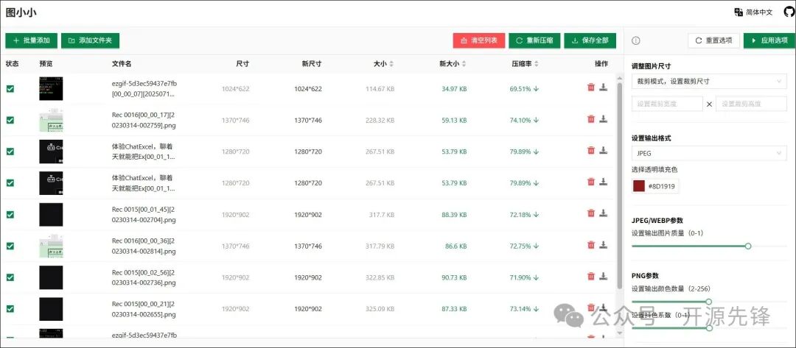Delete the Rec 0015[00_00_21] row
Image resolution: width=796 pixels, height=348 pixels.
[x=591, y=308]
